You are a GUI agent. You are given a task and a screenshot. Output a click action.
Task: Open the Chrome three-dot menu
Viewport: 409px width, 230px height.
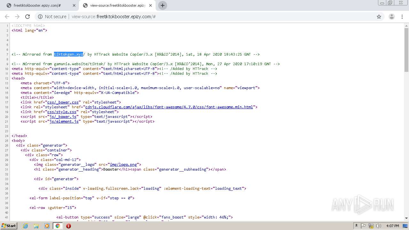pyautogui.click(x=402, y=17)
